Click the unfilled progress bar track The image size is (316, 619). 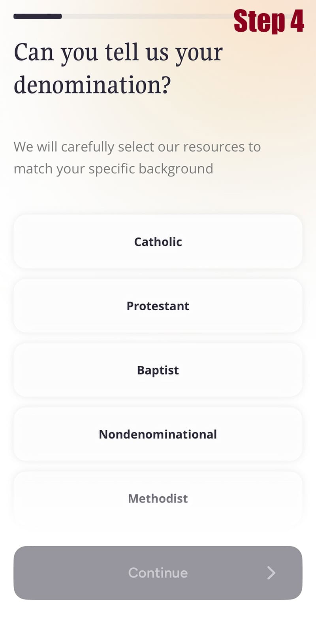tap(146, 16)
